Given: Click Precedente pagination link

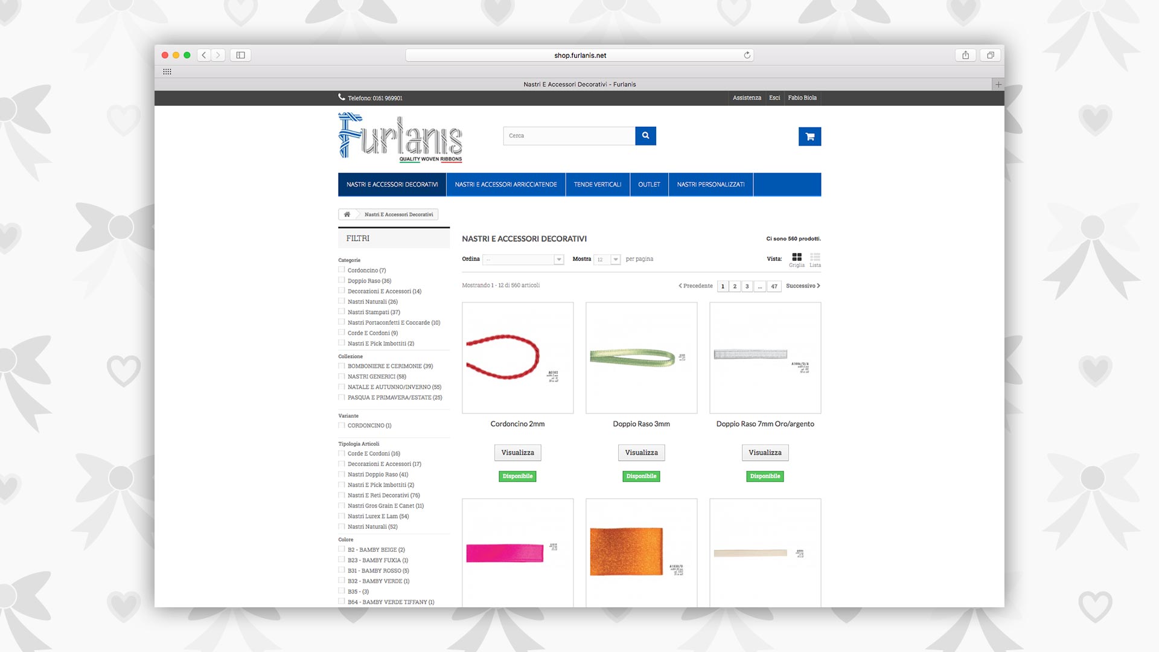Looking at the screenshot, I should pos(695,286).
